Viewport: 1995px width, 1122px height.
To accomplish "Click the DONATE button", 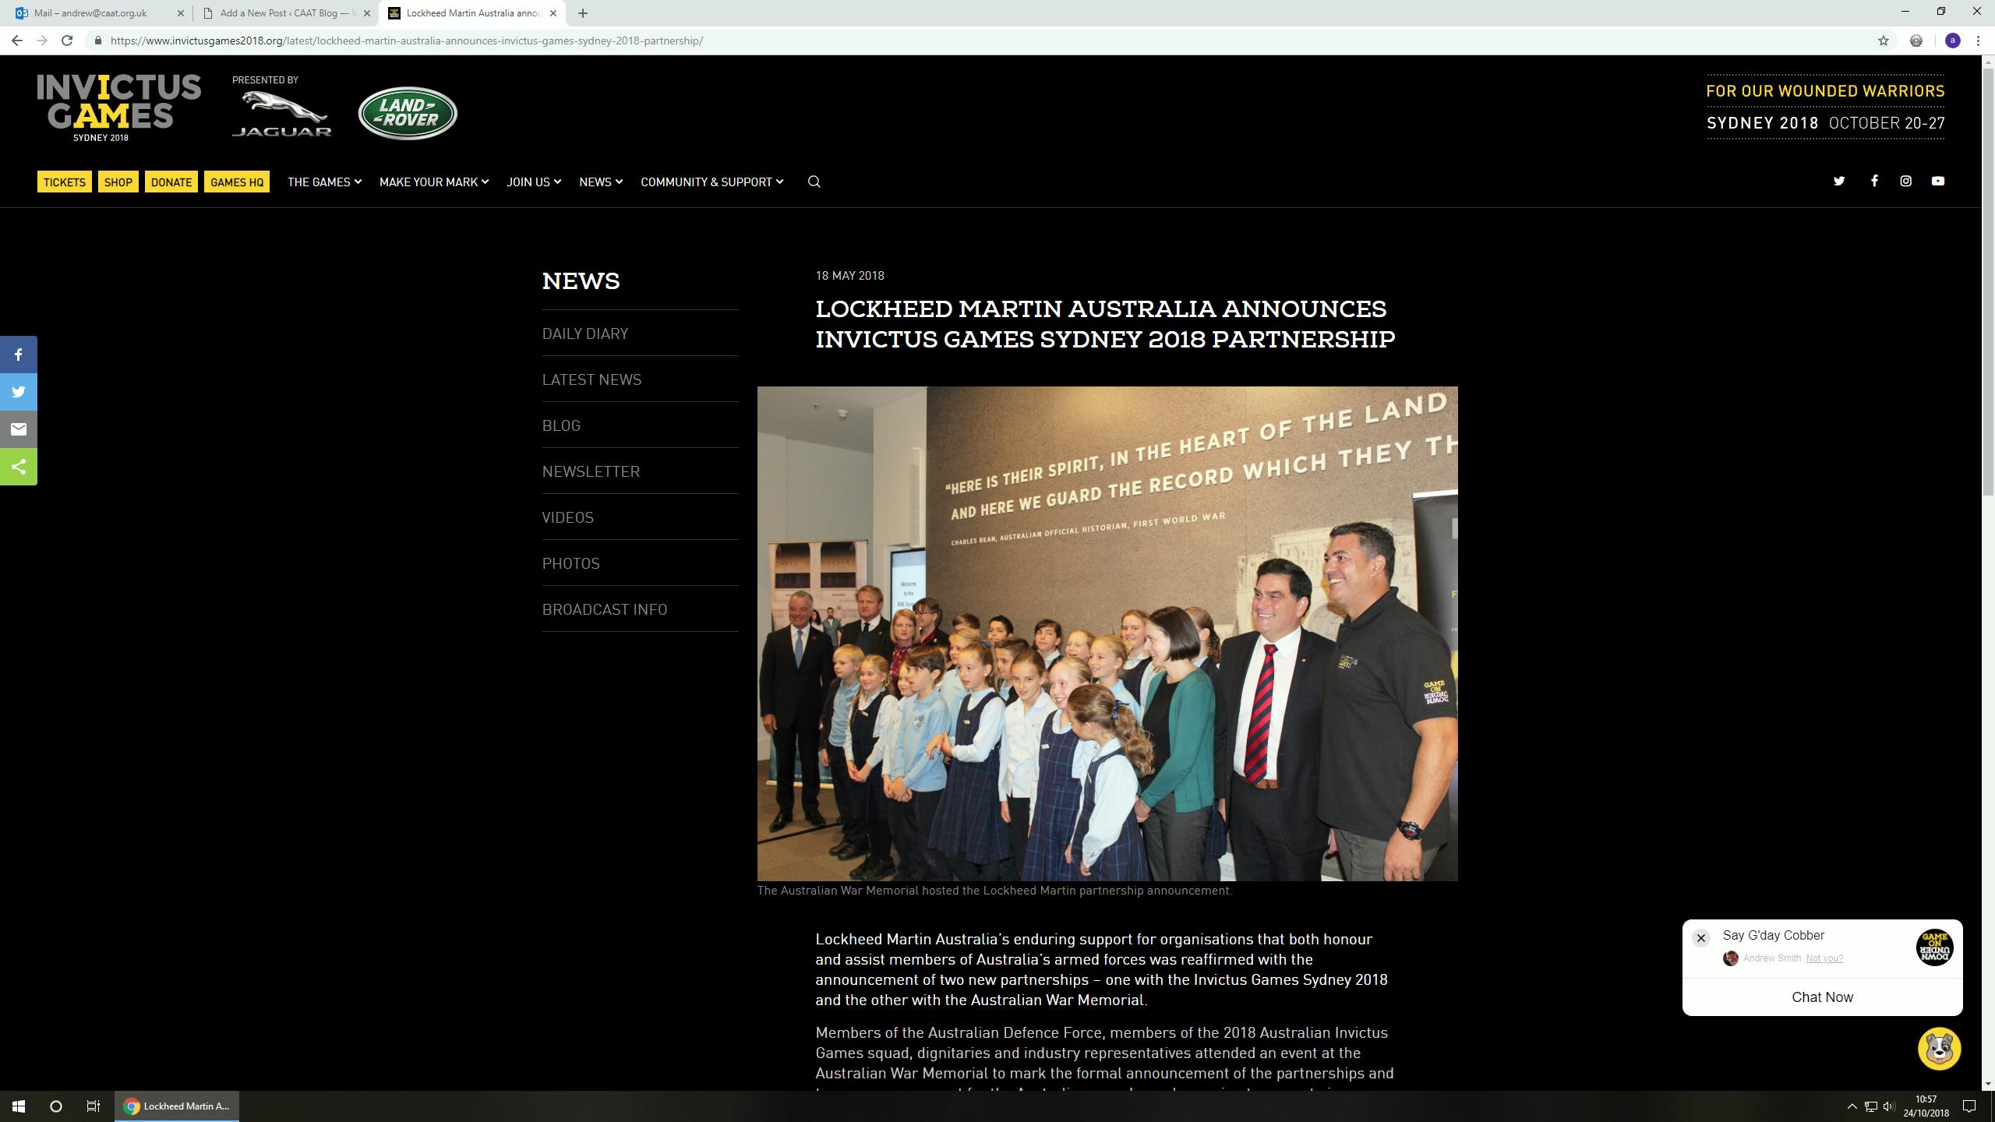I will tap(171, 182).
